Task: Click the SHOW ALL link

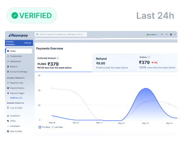Action: 16,98
